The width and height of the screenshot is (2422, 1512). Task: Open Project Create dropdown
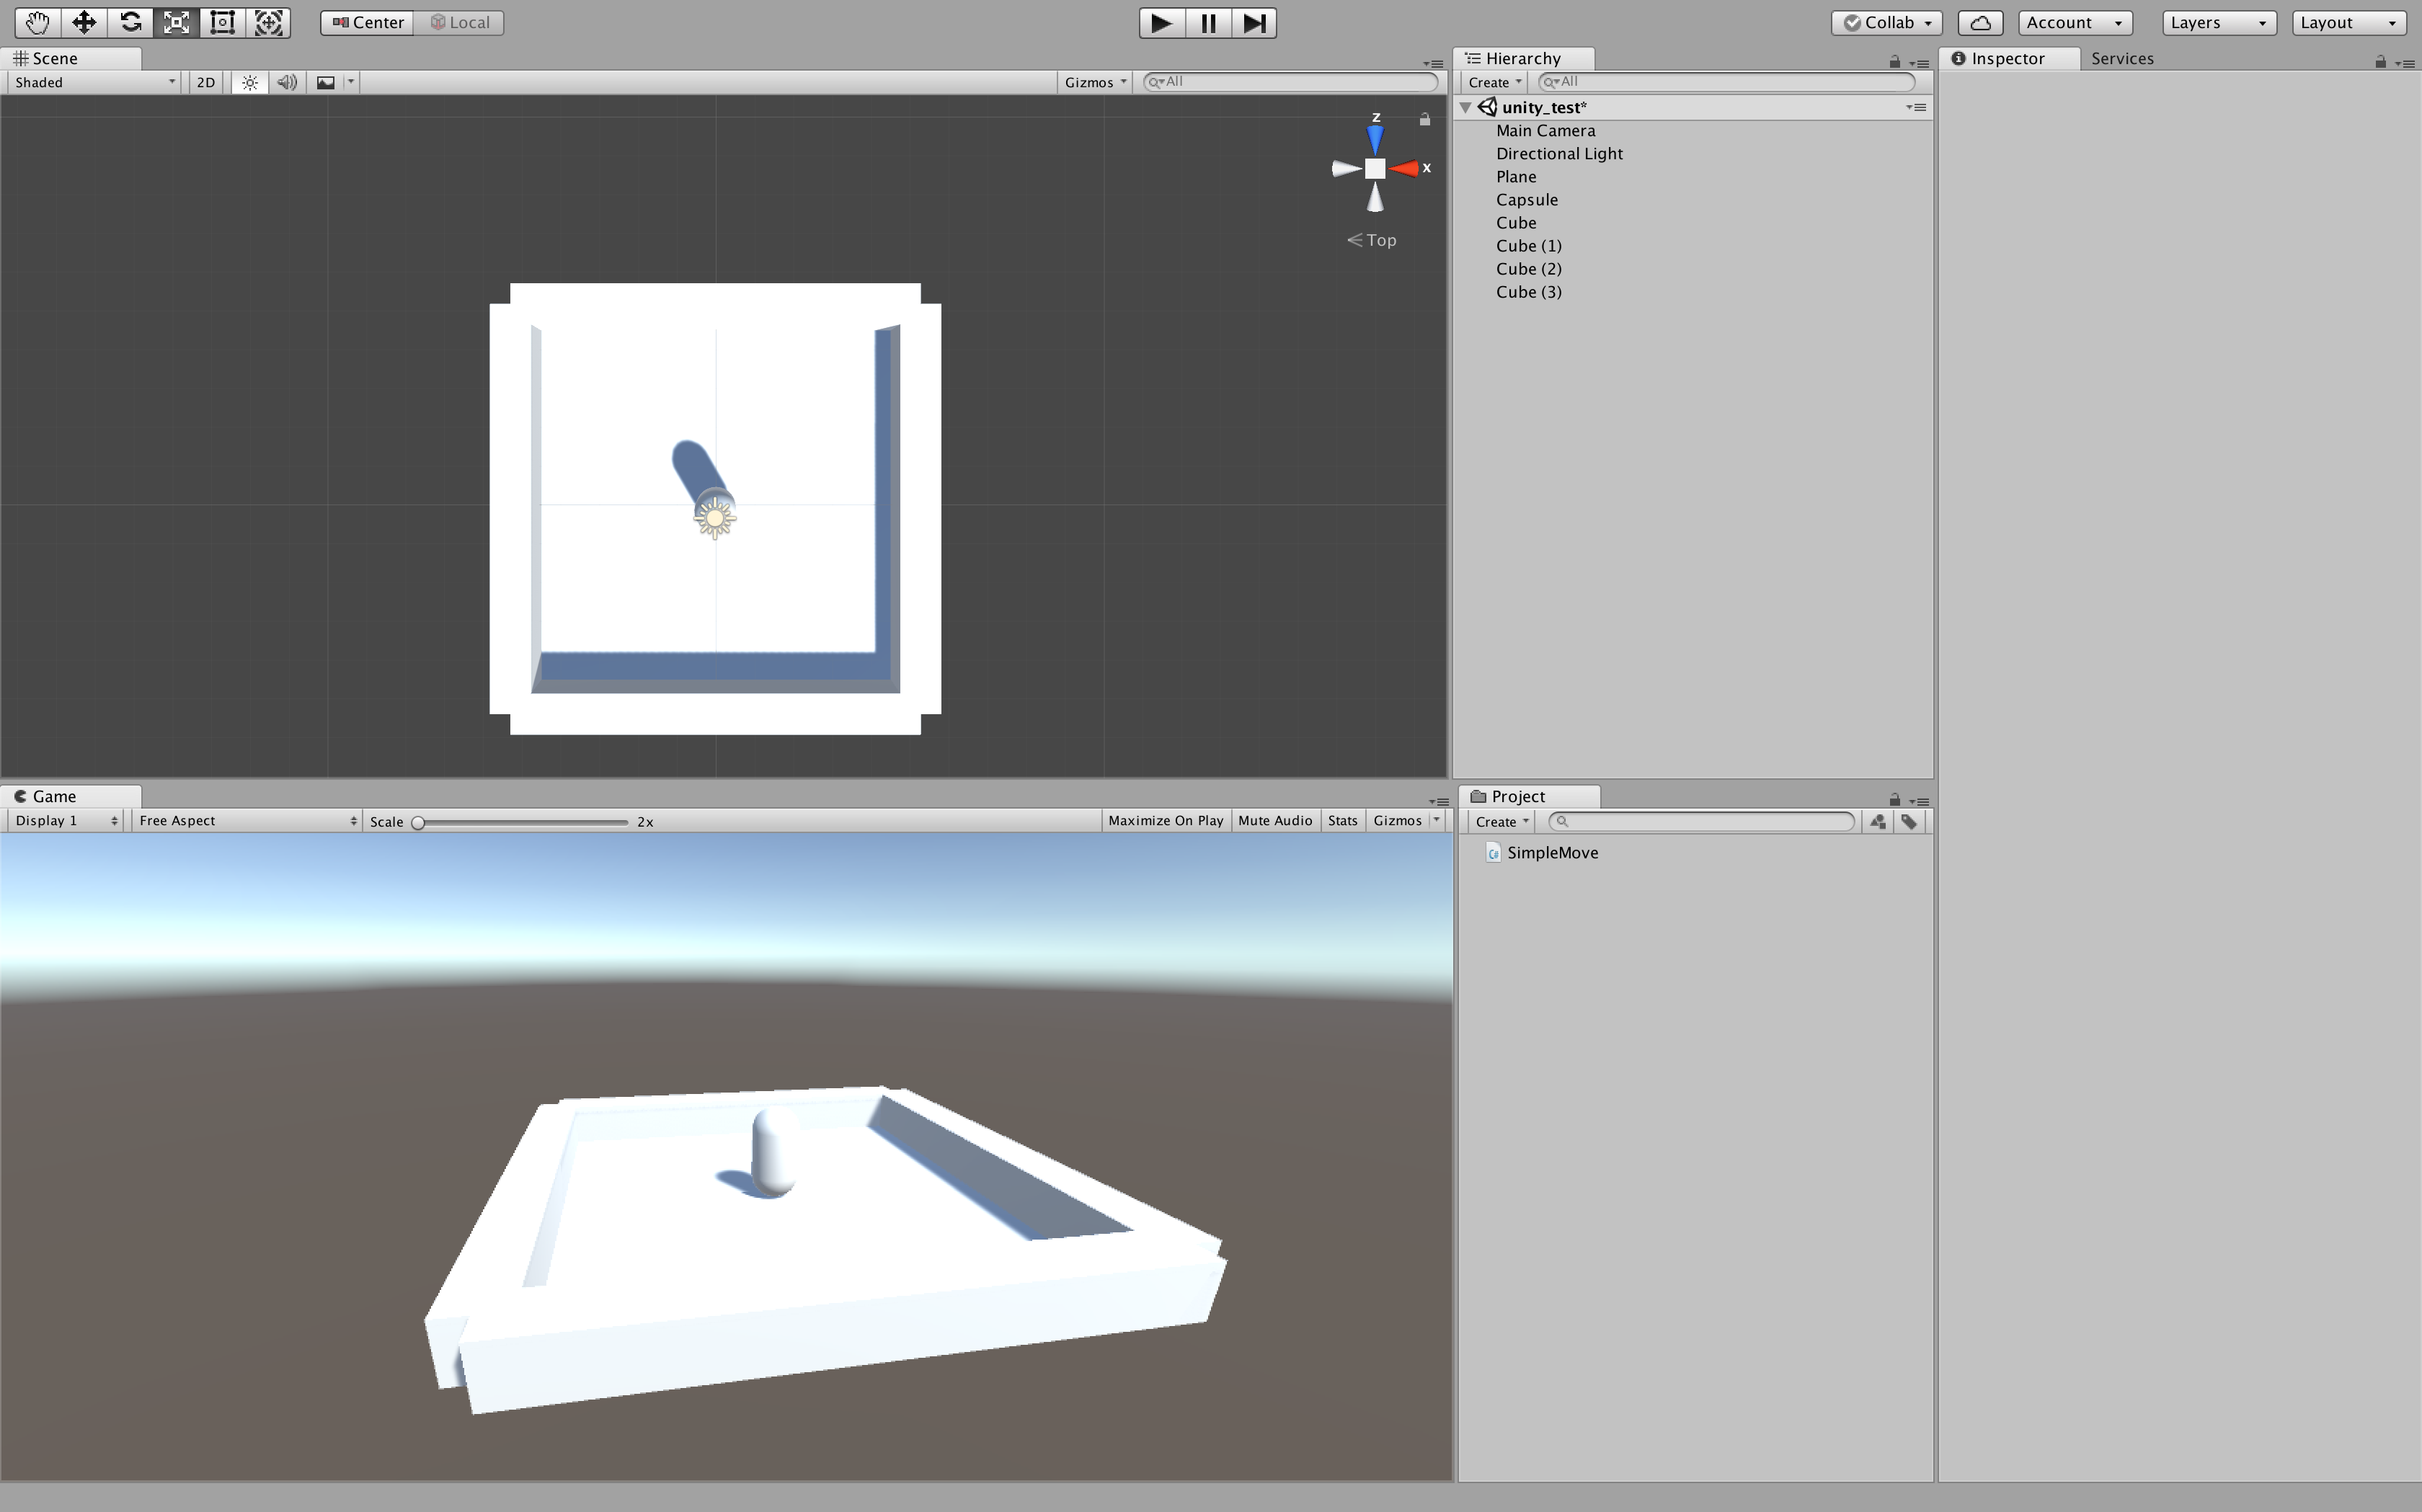click(1502, 822)
